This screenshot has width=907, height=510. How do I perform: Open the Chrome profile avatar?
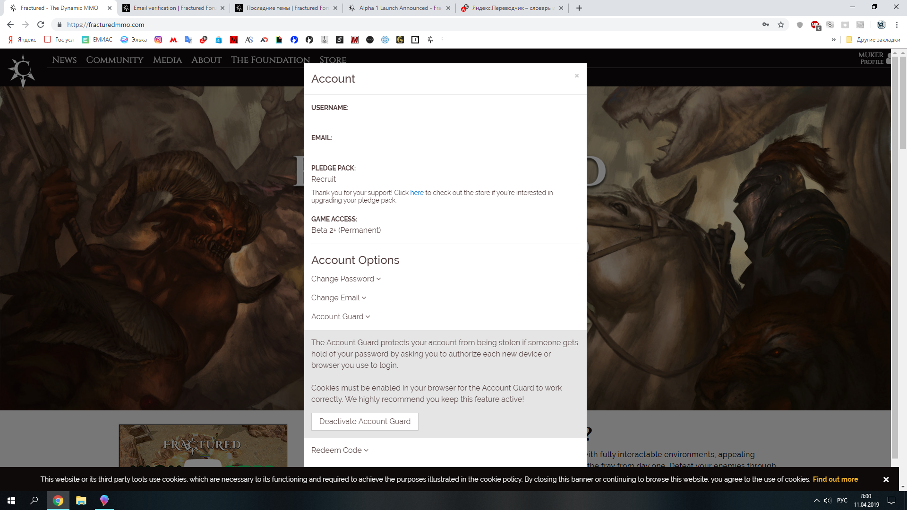pos(881,25)
